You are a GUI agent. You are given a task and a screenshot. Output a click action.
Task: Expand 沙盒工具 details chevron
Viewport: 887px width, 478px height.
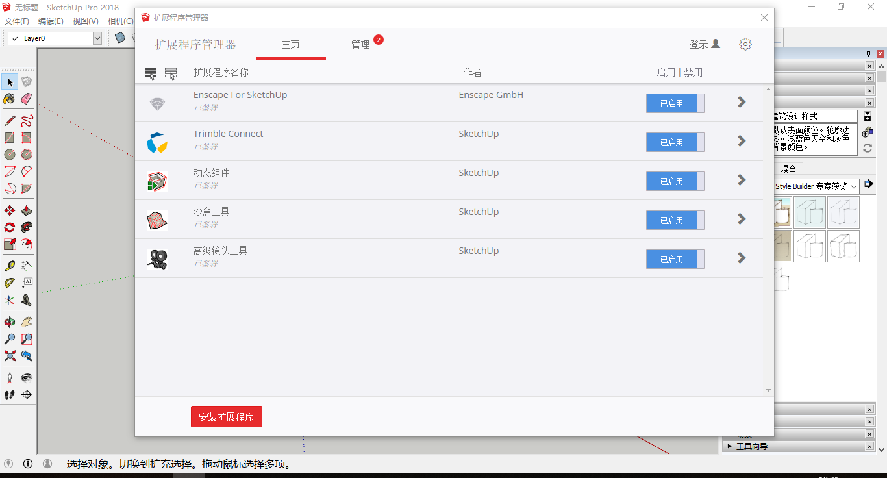click(x=742, y=219)
